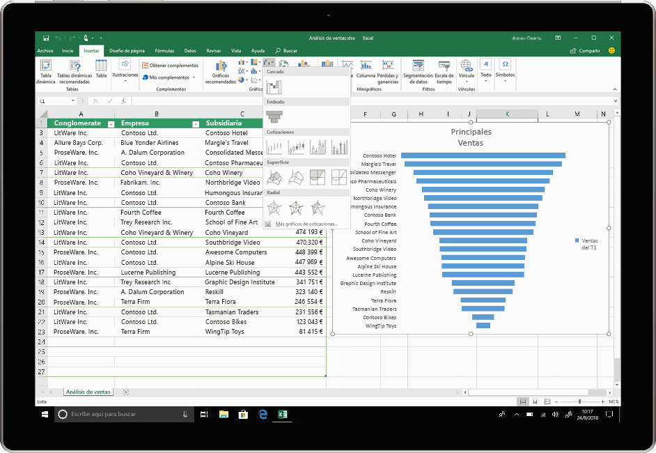Screen dimensions: 656x453
Task: Open Gráficos recomendados
Action: coord(221,72)
